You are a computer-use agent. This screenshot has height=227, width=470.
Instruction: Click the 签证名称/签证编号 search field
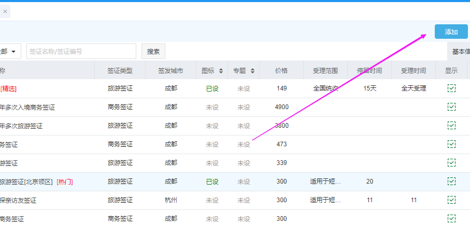click(81, 52)
